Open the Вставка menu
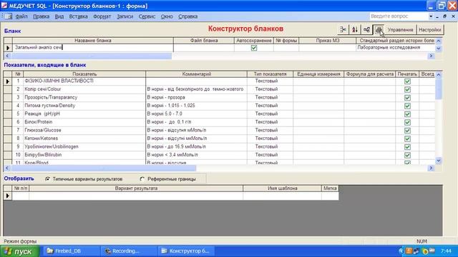The image size is (458, 257). pos(78,16)
